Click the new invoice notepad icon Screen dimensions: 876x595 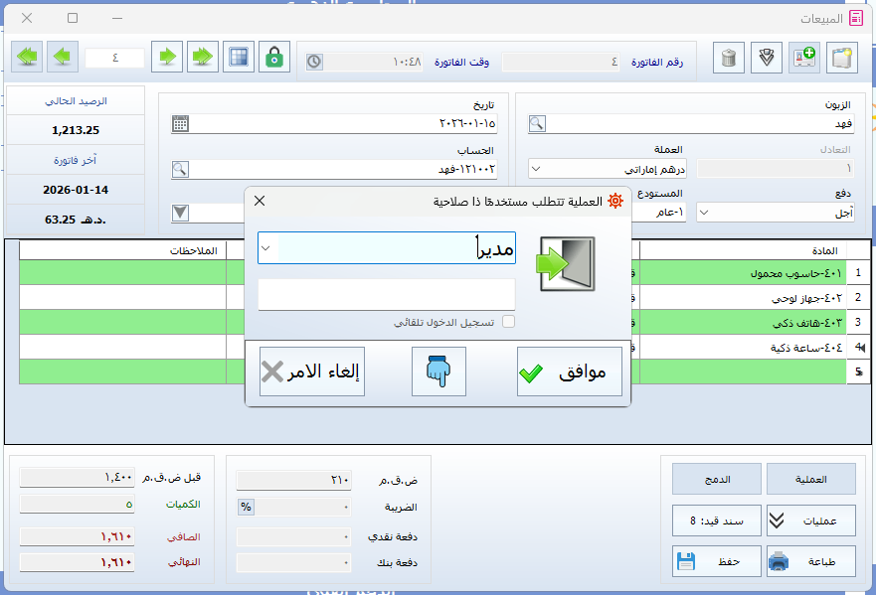(841, 58)
